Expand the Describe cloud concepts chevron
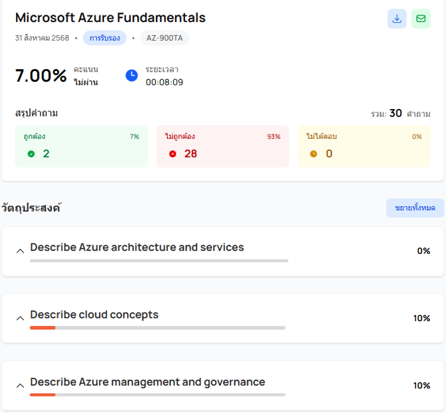The width and height of the screenshot is (446, 413). (x=20, y=318)
